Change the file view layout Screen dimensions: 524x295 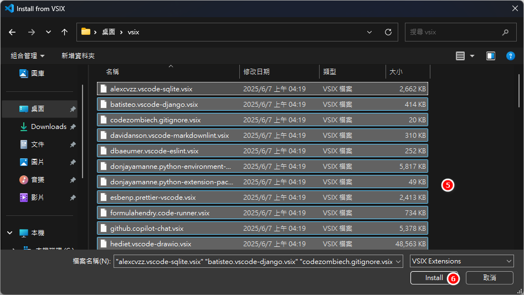pyautogui.click(x=460, y=56)
